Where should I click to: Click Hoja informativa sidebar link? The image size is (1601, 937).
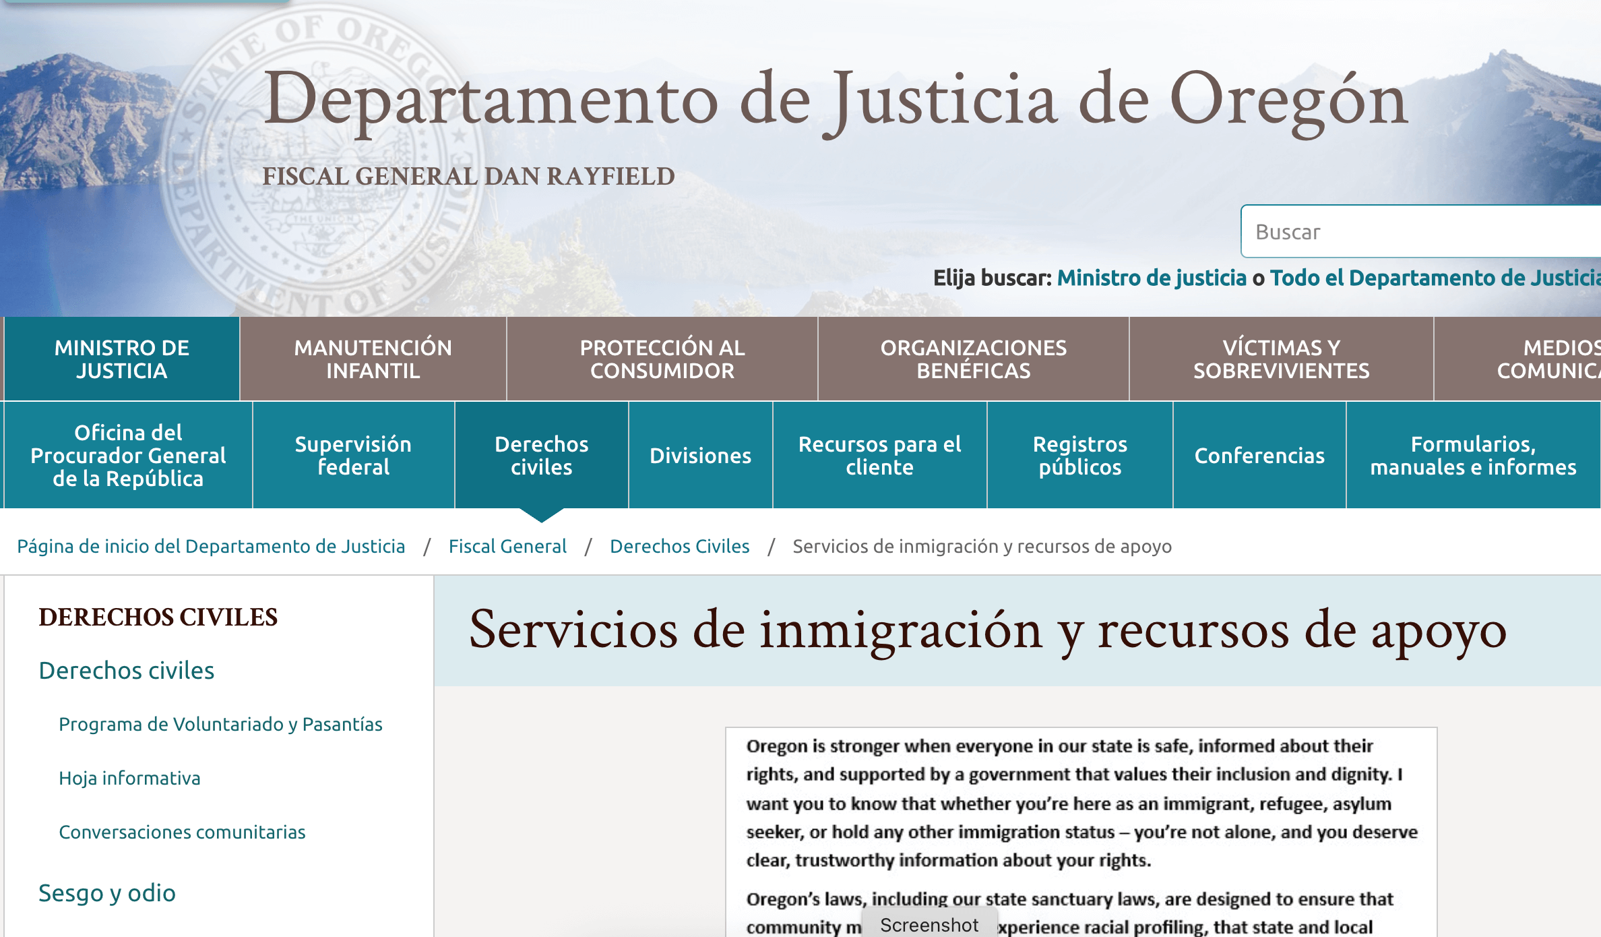129,778
